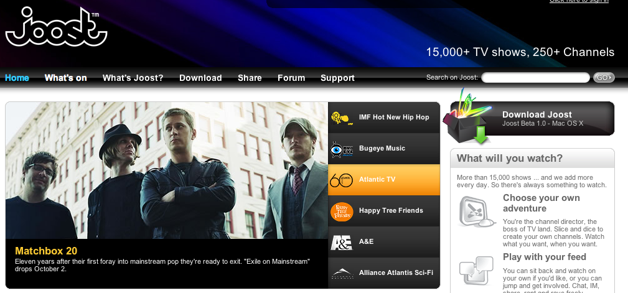The width and height of the screenshot is (628, 293).
Task: Open the Support page
Action: click(337, 78)
